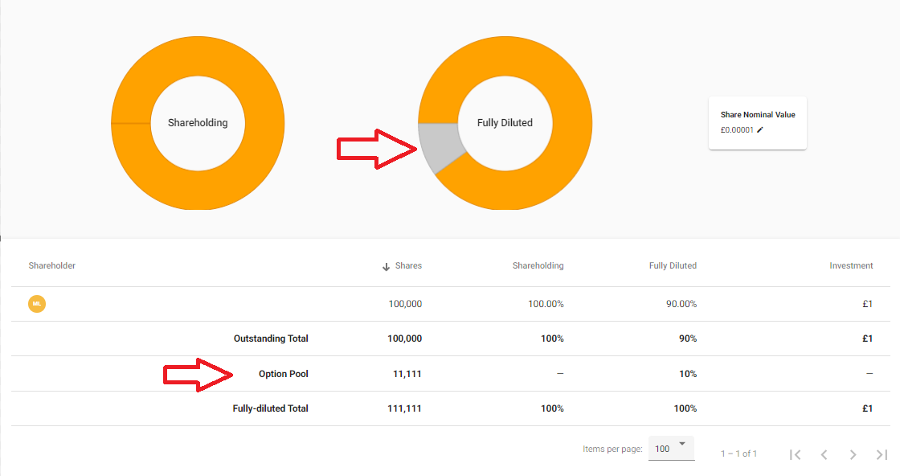Sort table by Shareholding column
Screen dimensions: 900x476
pos(538,266)
